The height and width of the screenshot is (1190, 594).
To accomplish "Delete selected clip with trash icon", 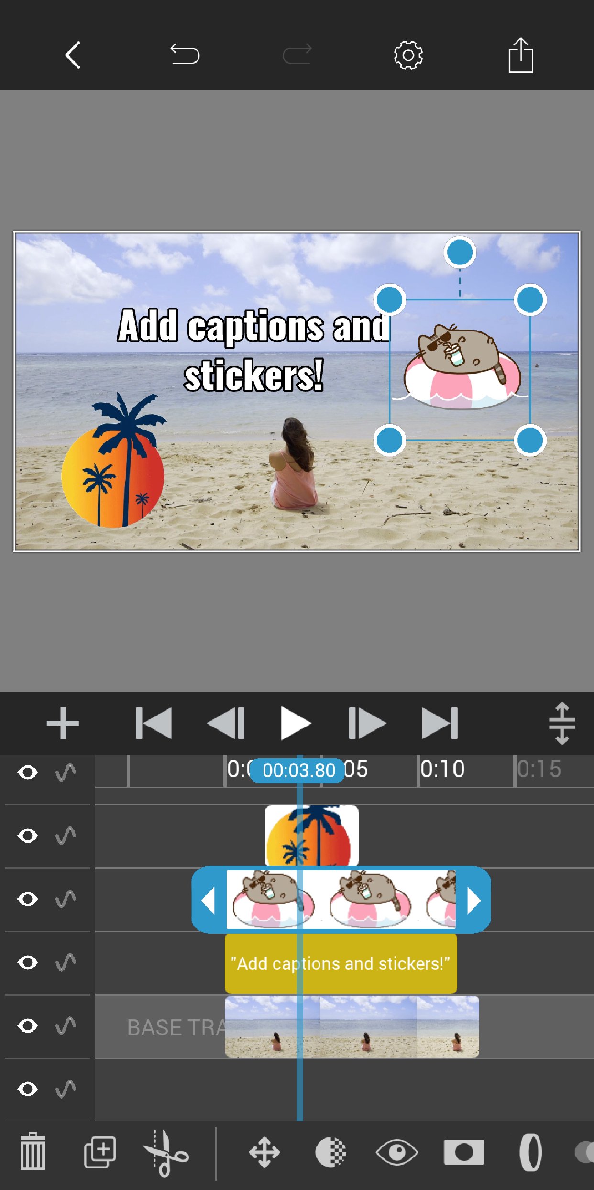I will coord(33,1152).
